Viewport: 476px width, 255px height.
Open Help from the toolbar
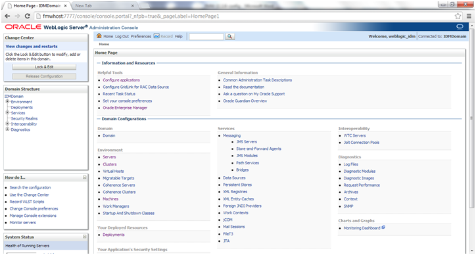pos(179,36)
